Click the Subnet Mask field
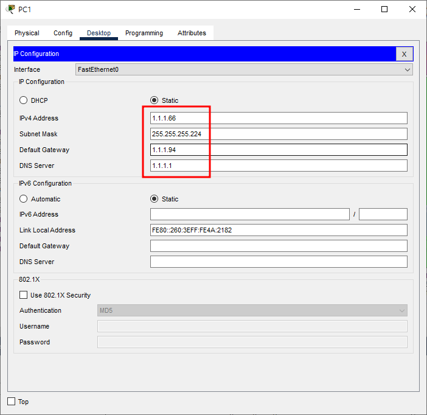The width and height of the screenshot is (427, 415). pyautogui.click(x=279, y=134)
